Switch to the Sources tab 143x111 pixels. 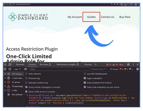coord(88,64)
